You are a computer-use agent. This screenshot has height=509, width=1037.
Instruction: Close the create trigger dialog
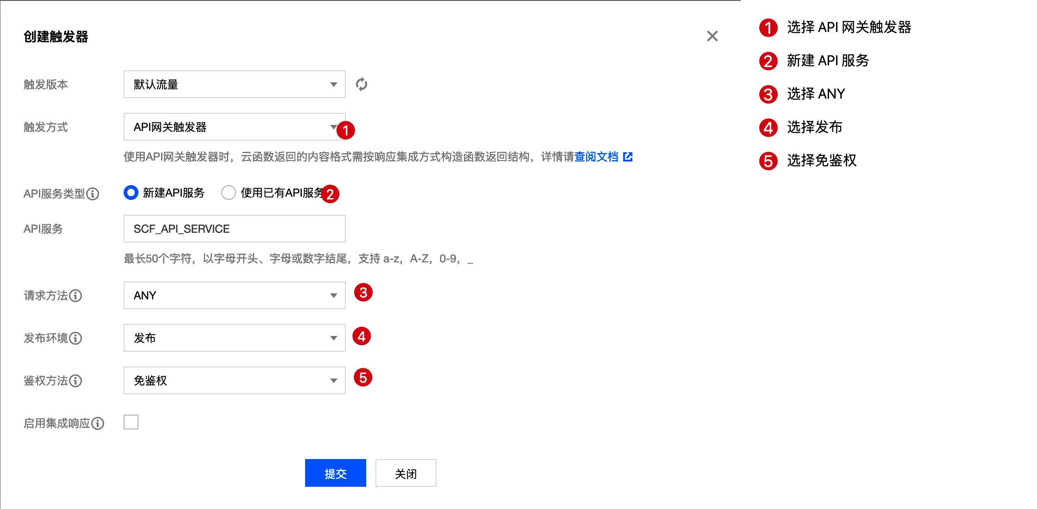[x=712, y=36]
